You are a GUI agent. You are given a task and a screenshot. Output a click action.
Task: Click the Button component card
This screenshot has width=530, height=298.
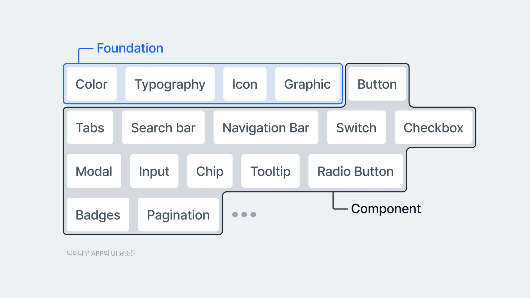click(x=377, y=84)
